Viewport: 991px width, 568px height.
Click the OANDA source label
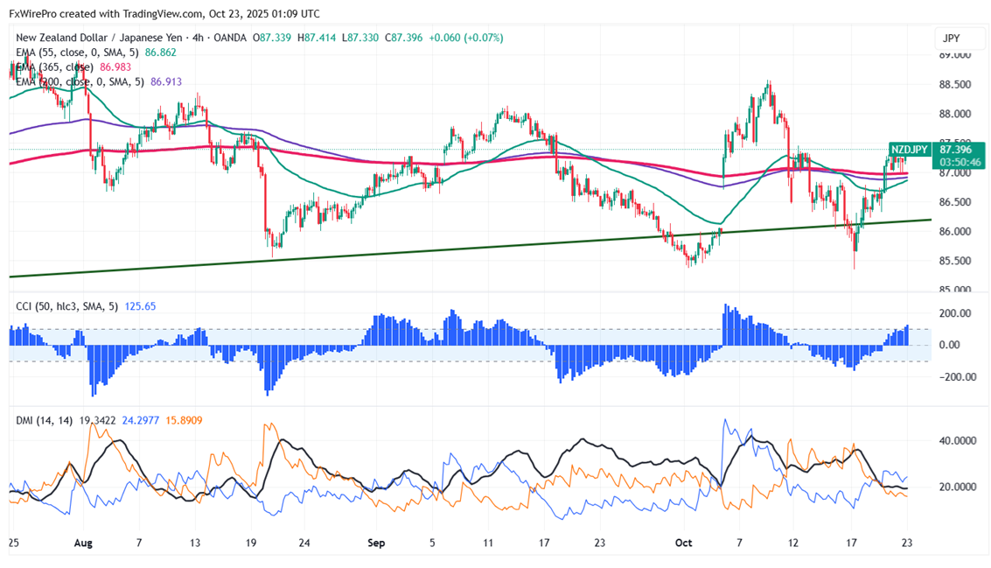tap(230, 38)
